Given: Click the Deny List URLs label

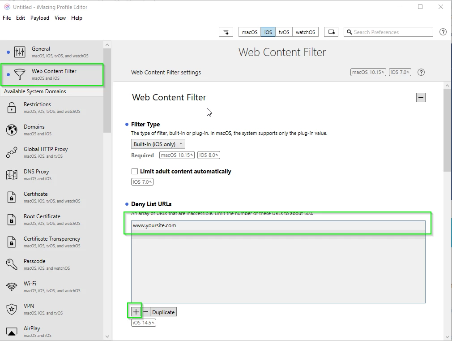Looking at the screenshot, I should point(151,204).
